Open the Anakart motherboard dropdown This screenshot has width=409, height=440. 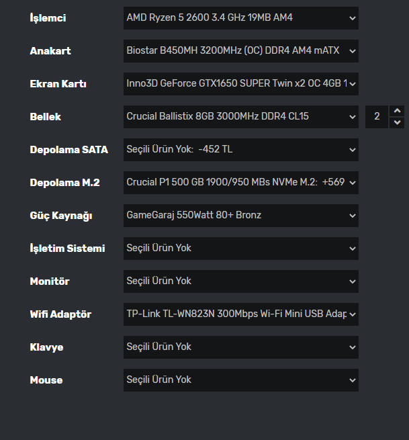[240, 51]
